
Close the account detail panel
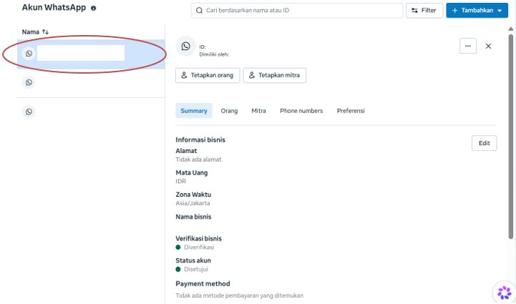tap(488, 46)
